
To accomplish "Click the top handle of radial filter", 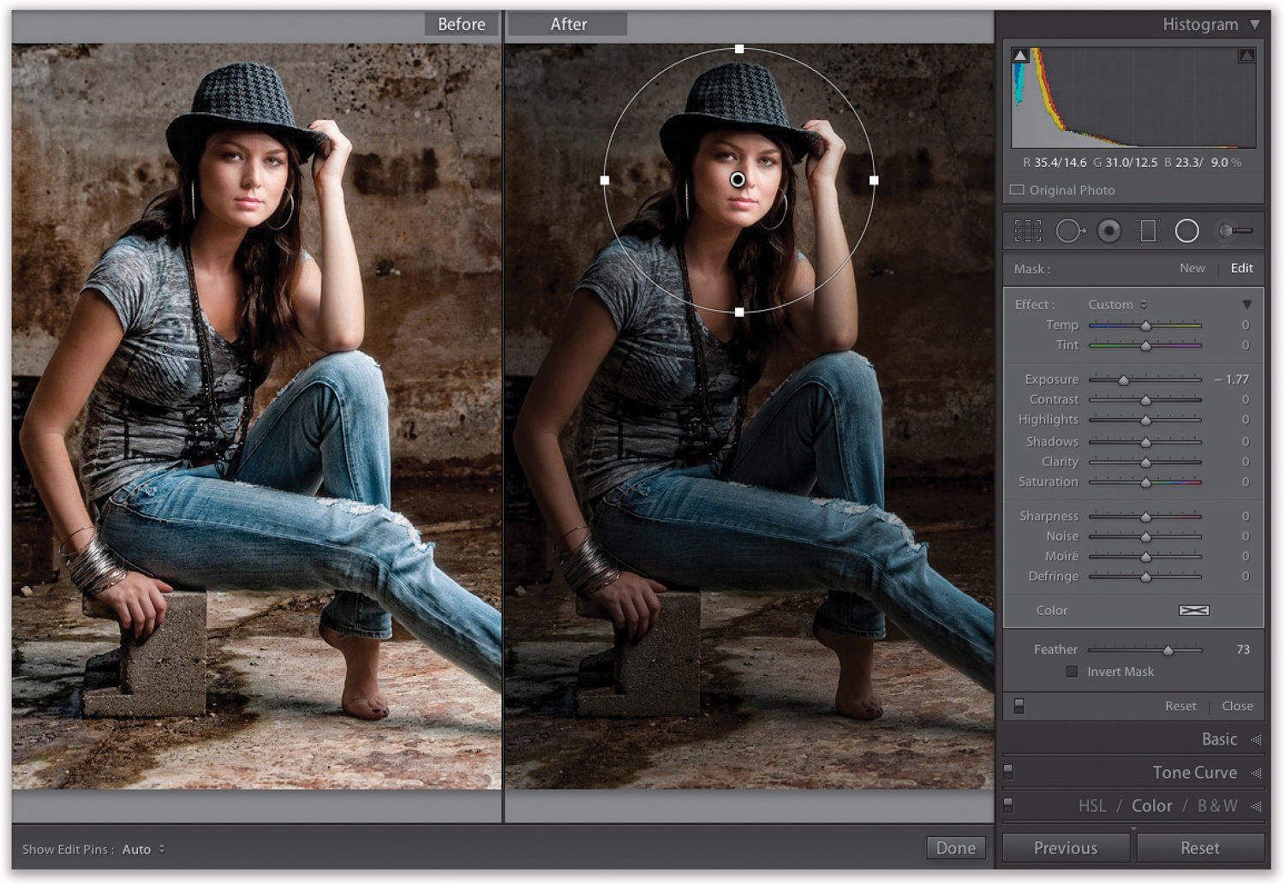I will pyautogui.click(x=739, y=49).
